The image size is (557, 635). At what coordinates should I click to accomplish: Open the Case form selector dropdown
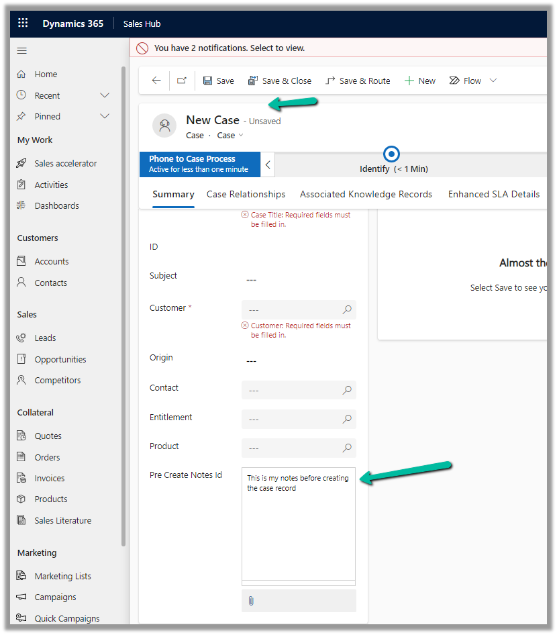[x=230, y=136]
